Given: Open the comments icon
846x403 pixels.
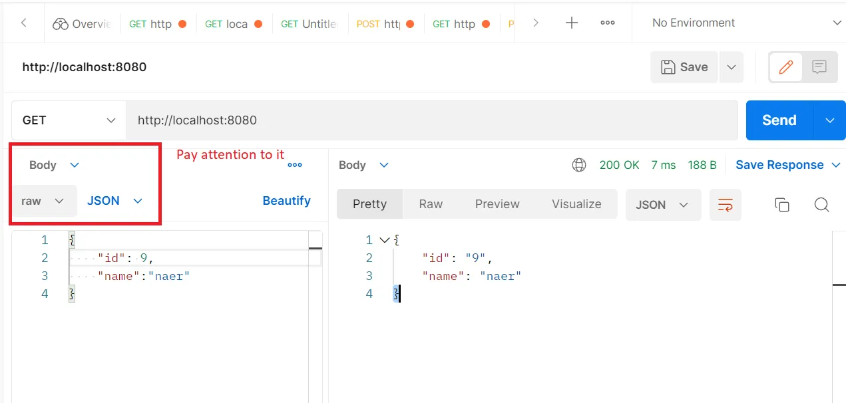Looking at the screenshot, I should point(819,67).
